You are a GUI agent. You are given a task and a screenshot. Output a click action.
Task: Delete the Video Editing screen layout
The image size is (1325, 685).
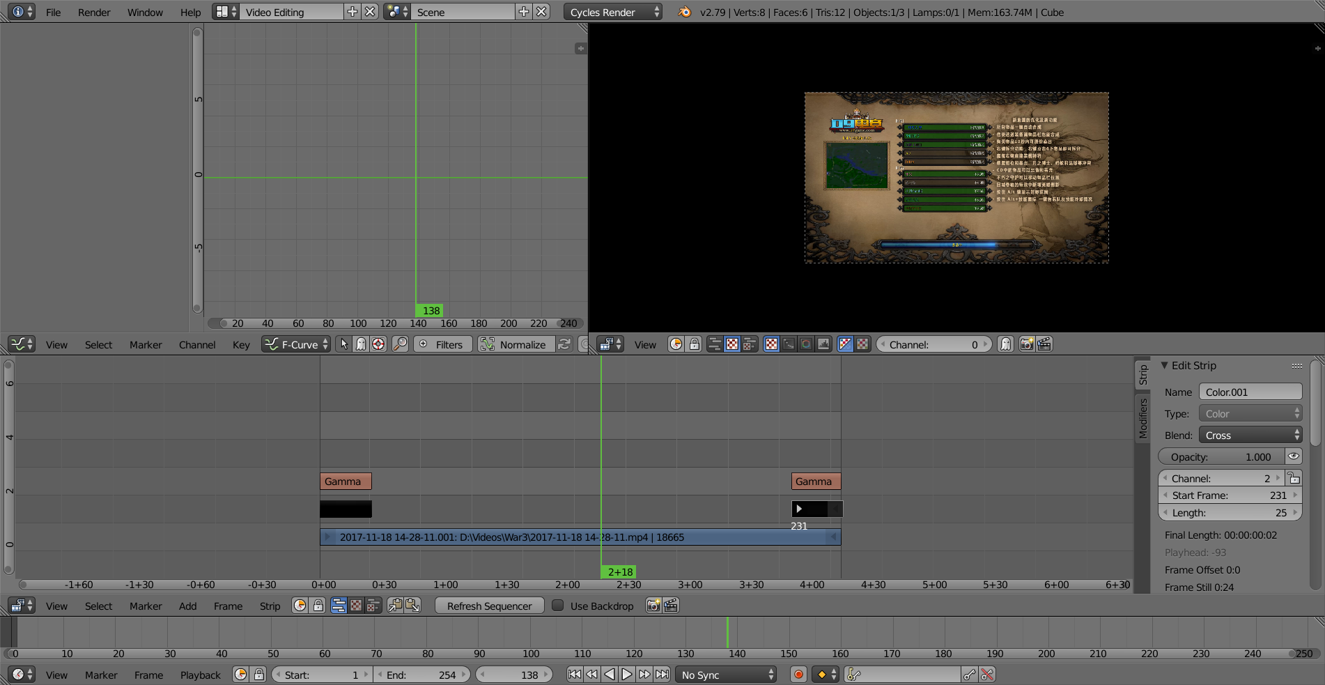371,12
